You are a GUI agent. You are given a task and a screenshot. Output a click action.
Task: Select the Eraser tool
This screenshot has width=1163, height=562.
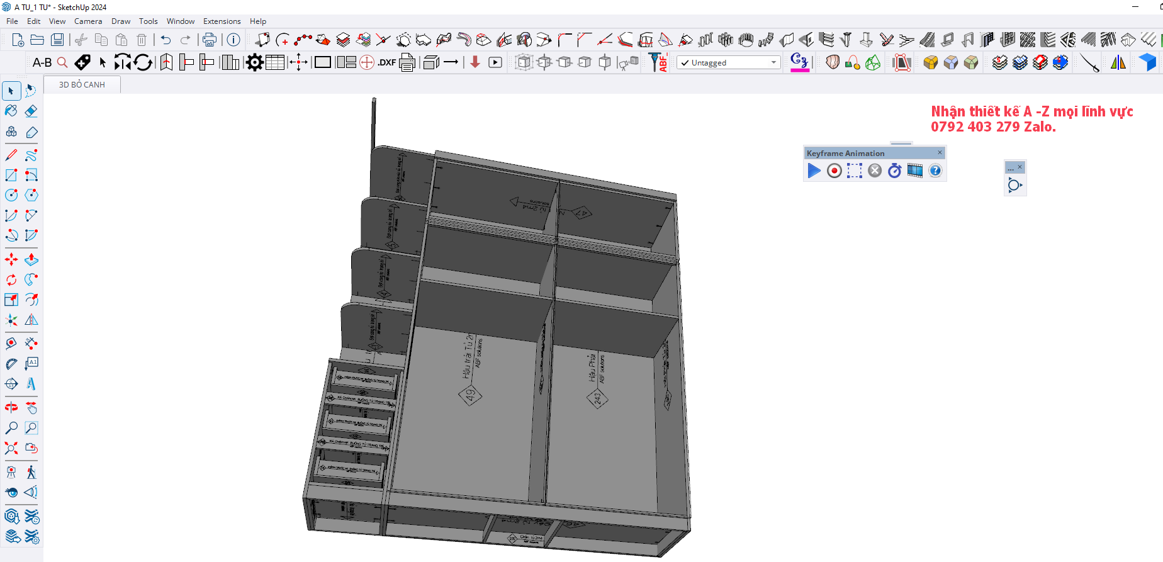pos(31,111)
